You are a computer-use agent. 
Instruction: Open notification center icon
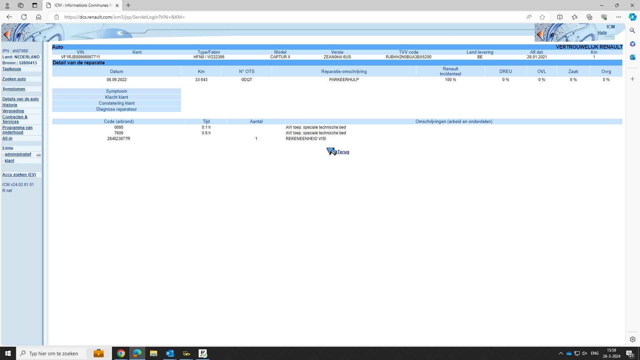pos(630,354)
